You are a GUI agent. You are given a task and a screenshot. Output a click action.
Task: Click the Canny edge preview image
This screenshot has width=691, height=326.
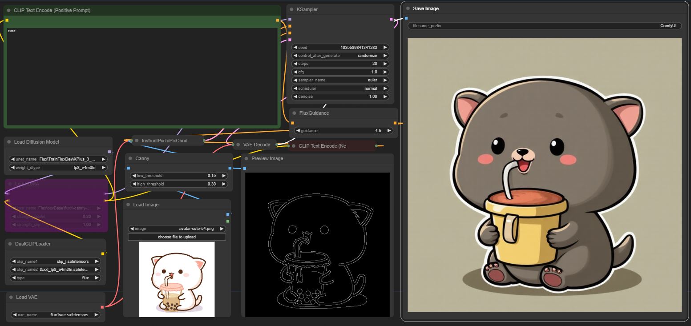pyautogui.click(x=317, y=245)
